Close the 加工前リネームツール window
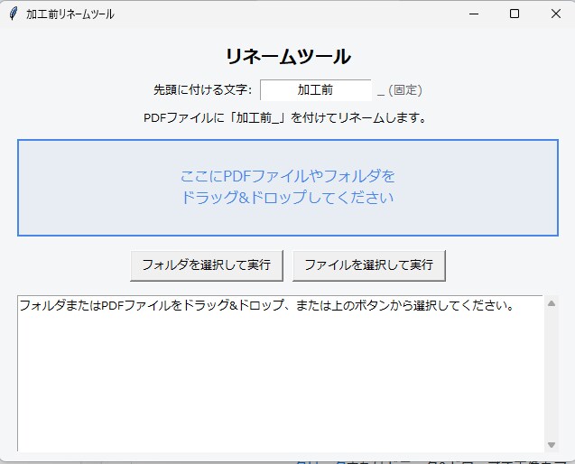This screenshot has height=464, width=575. click(x=555, y=14)
